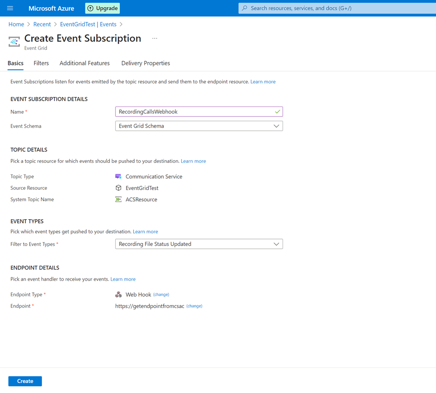The height and width of the screenshot is (393, 436).
Task: Change the endpoint URL
Action: pos(194,306)
